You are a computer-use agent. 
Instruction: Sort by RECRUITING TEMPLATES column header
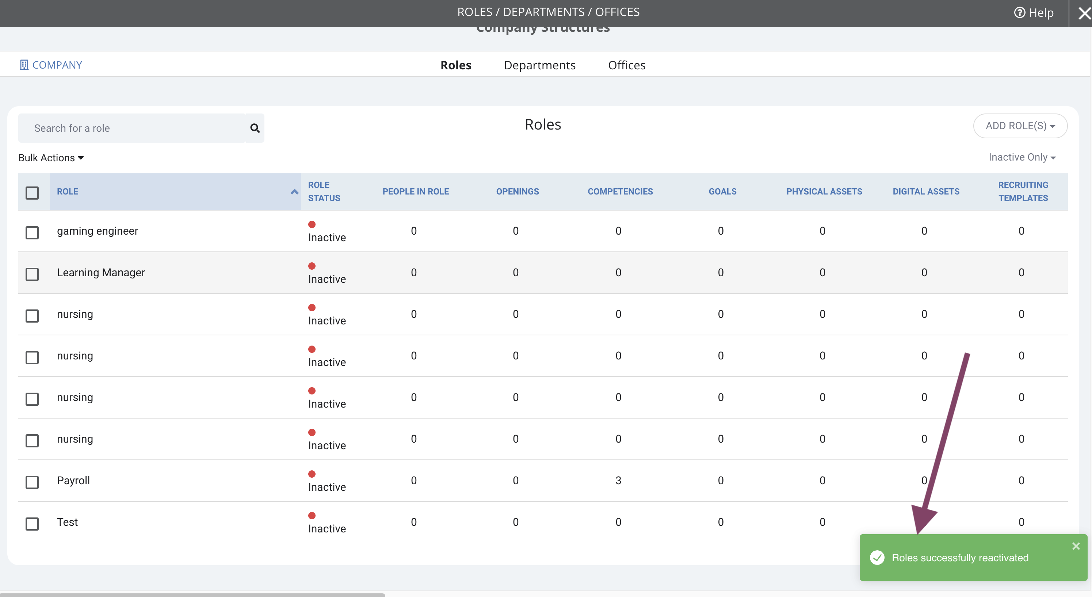click(1023, 191)
